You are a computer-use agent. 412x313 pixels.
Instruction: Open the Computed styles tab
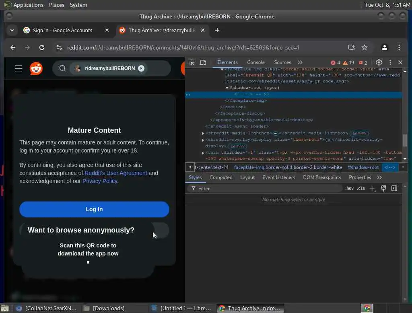point(221,177)
